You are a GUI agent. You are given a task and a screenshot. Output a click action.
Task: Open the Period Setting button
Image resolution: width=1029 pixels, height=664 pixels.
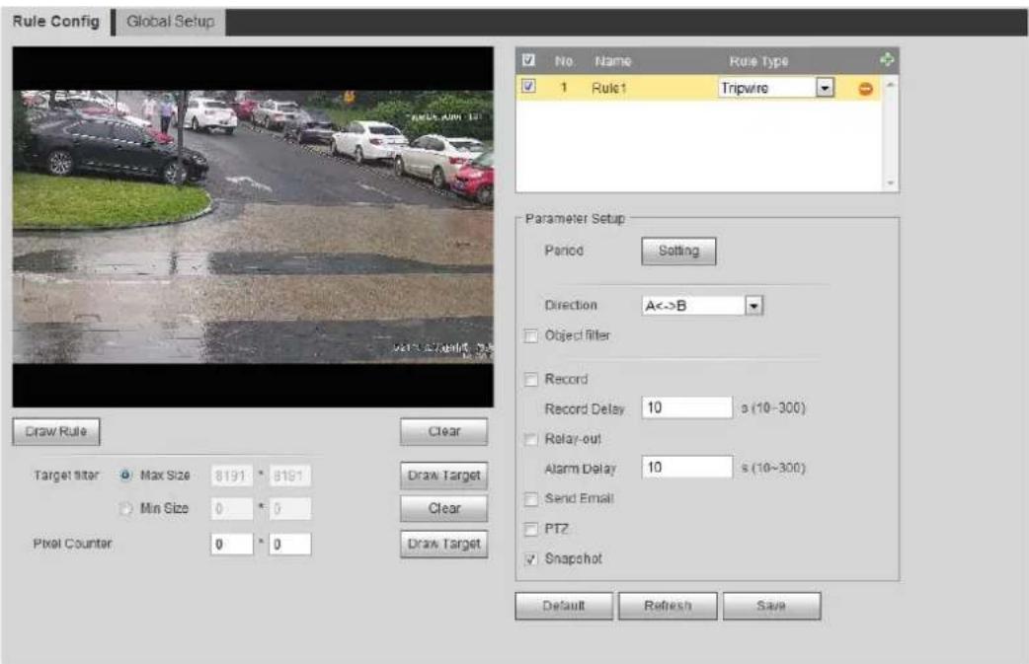[x=678, y=251]
